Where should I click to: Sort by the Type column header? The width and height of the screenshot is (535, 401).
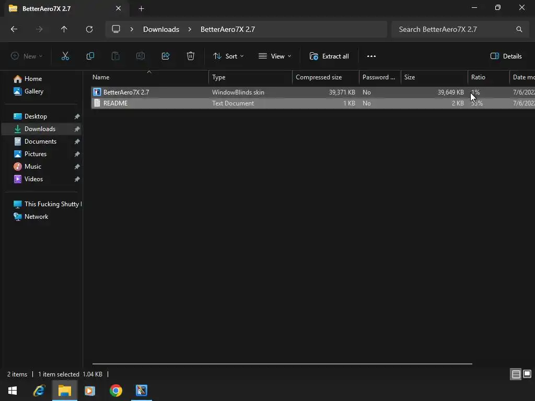250,77
